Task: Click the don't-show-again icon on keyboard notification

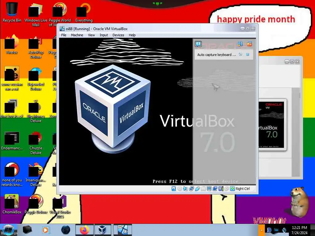Action: click(241, 54)
